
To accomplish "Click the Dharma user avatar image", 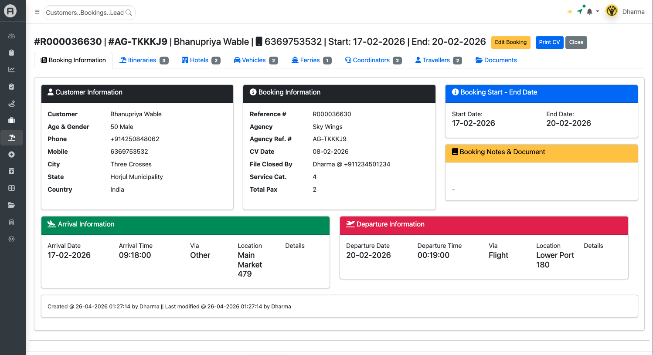I will (612, 11).
